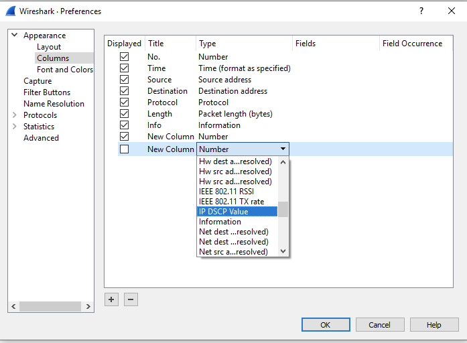Select the 'Time (format as specified)' type cell
The height and width of the screenshot is (343, 467).
[x=245, y=68]
